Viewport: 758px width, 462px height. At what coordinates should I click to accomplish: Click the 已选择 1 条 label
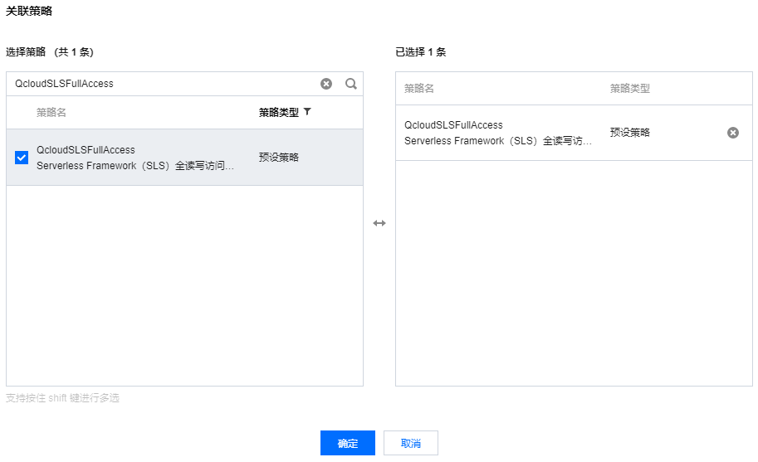point(421,52)
